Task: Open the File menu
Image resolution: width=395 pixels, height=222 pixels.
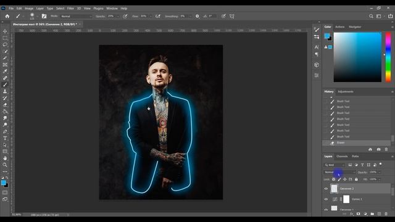Action: coord(11,8)
